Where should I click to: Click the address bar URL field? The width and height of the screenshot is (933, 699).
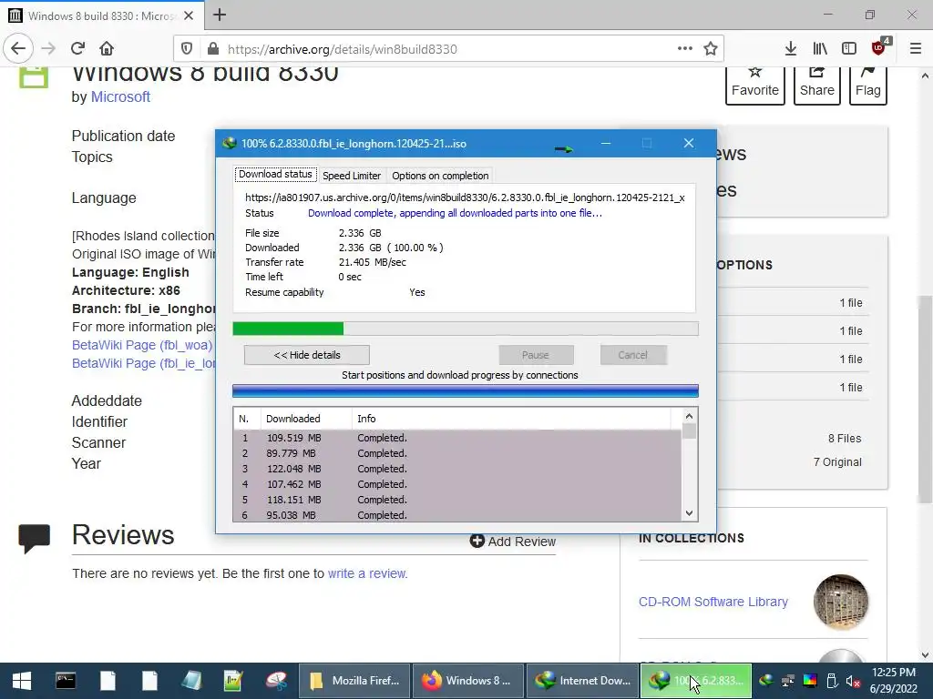coord(449,49)
